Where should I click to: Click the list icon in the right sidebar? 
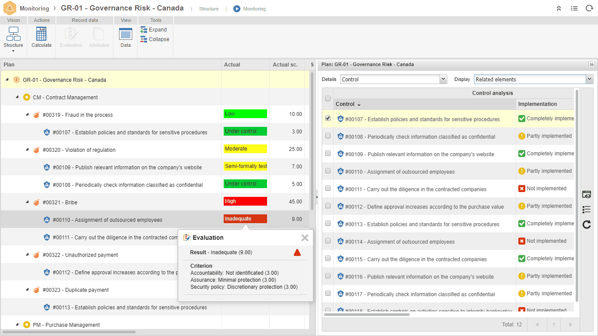pyautogui.click(x=587, y=210)
